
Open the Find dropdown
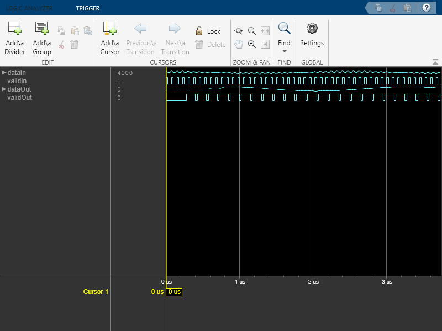tap(284, 38)
